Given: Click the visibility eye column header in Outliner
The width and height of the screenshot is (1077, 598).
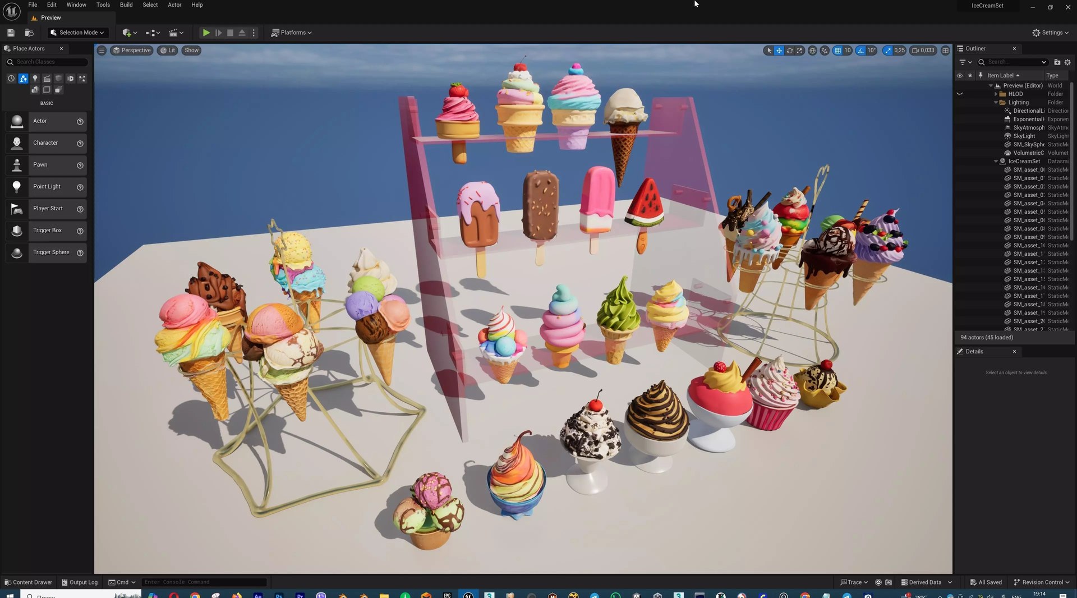Looking at the screenshot, I should point(960,75).
